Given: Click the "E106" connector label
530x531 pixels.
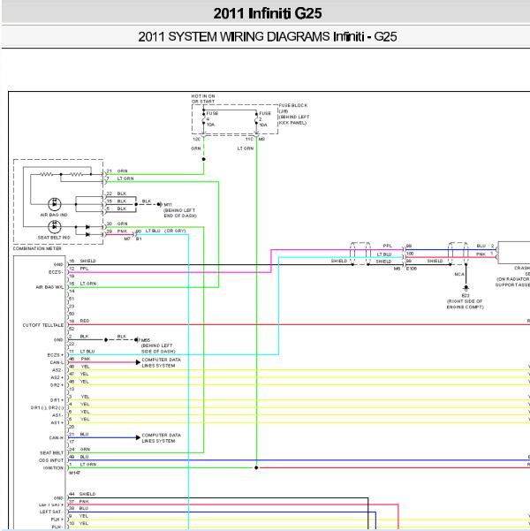Looking at the screenshot, I should (412, 269).
